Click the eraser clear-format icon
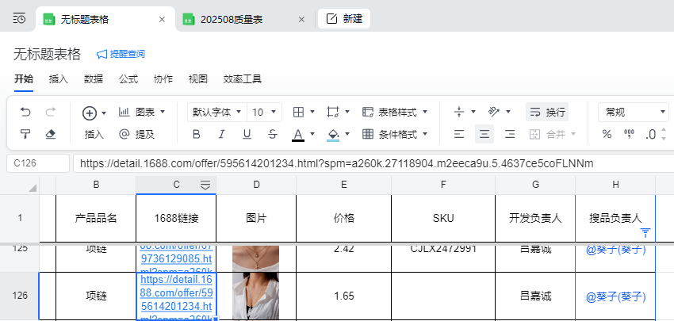674x321 pixels. 51,134
